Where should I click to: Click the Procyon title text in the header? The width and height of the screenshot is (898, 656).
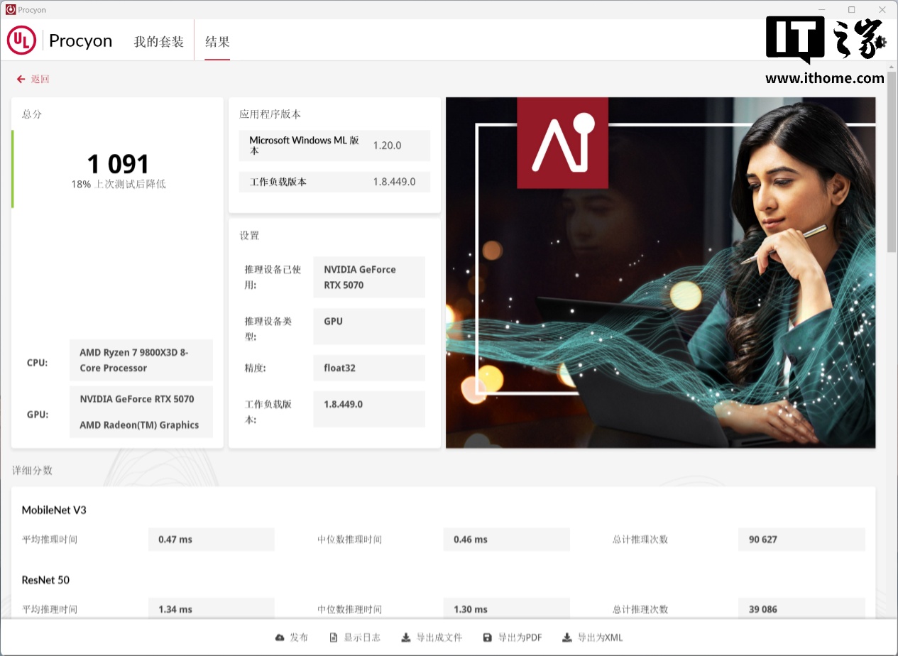(80, 41)
